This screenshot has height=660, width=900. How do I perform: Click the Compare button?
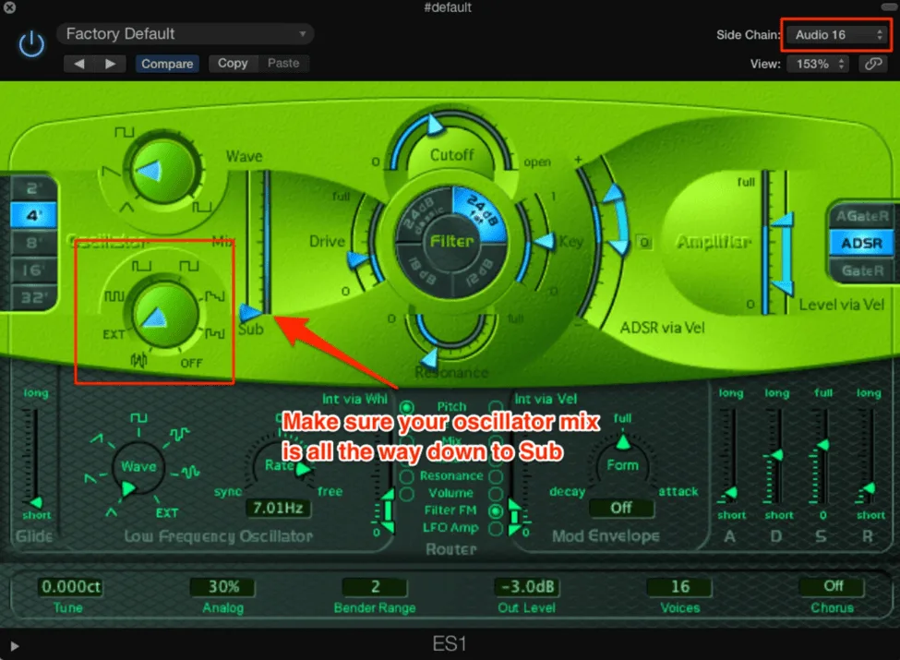point(167,63)
